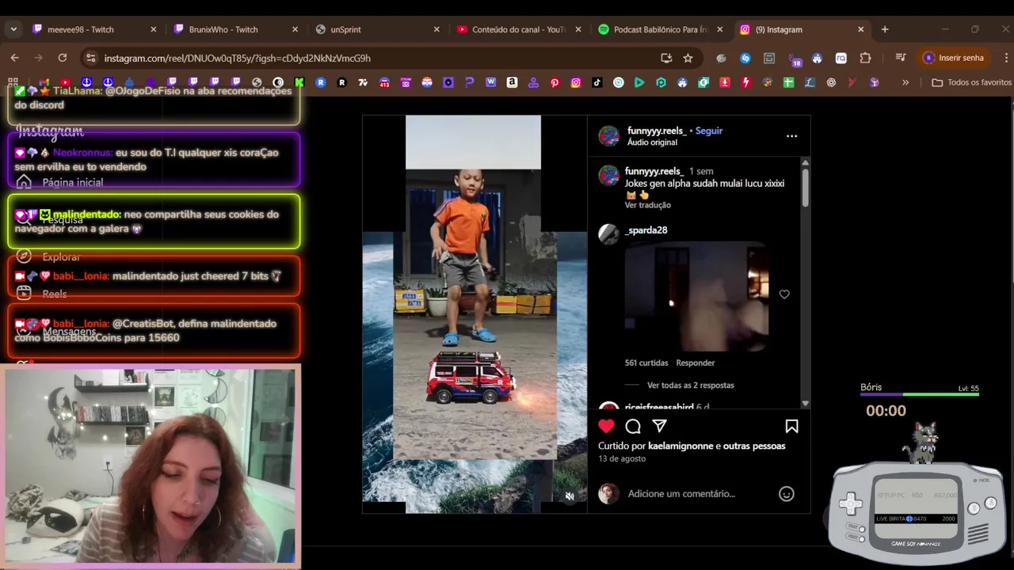Open the three-dot more options menu
1014x570 pixels.
(x=791, y=136)
